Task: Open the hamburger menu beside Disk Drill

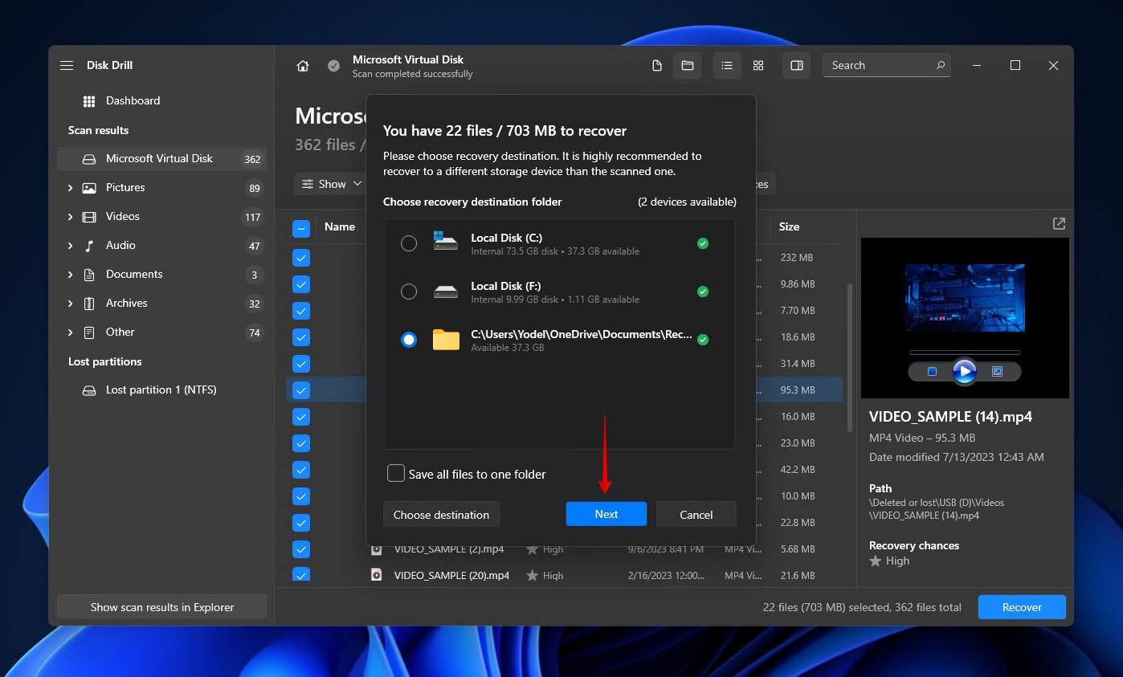Action: pos(67,66)
